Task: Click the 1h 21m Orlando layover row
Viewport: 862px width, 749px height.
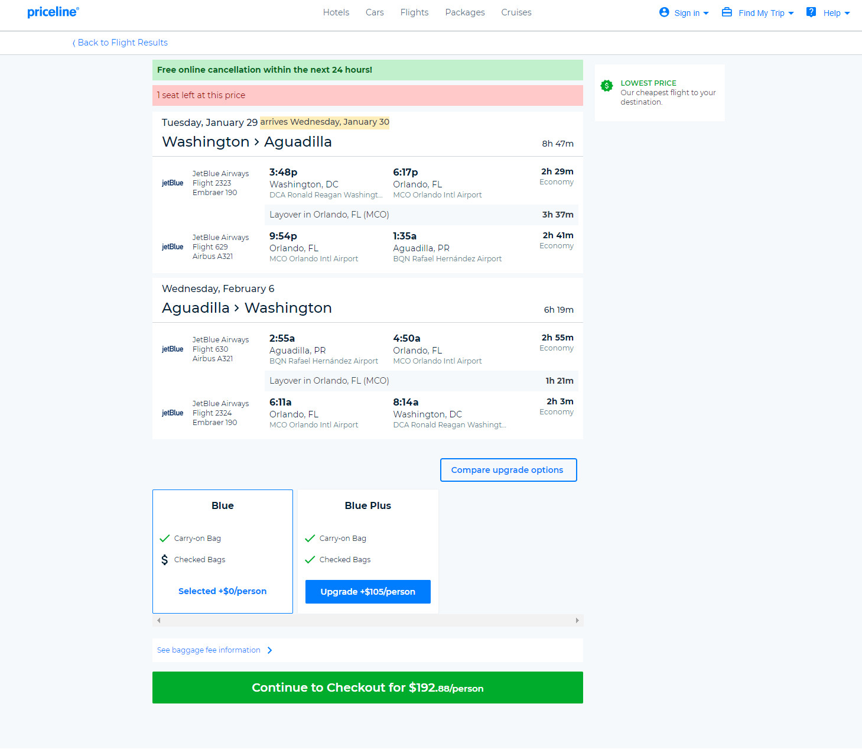Action: click(x=421, y=381)
